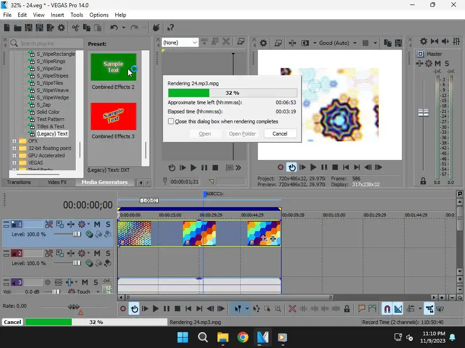Click the Save project icon

[29, 28]
